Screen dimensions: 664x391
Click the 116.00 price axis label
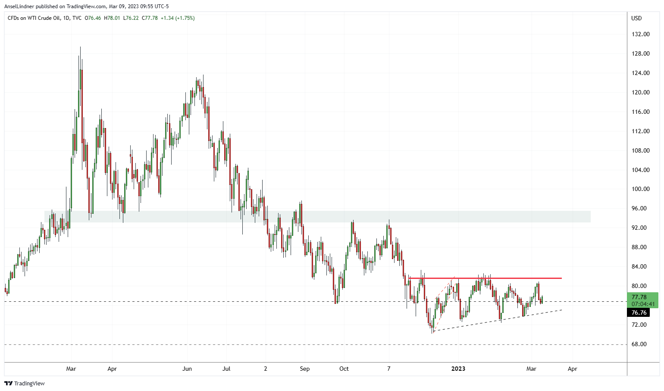(640, 112)
